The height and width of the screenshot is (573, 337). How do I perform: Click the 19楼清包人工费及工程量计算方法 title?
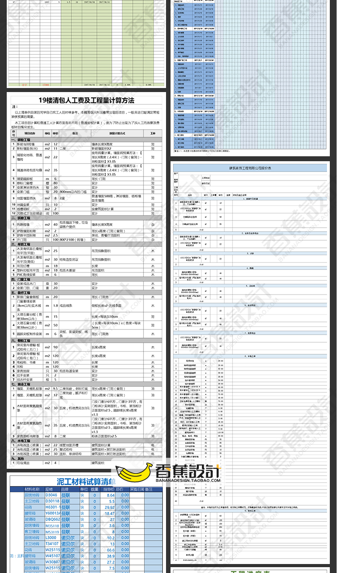[x=86, y=100]
